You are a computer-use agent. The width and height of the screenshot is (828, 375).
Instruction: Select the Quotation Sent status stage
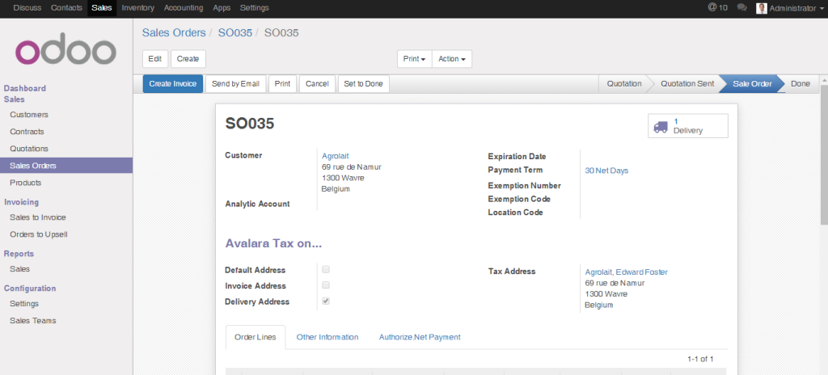point(686,84)
